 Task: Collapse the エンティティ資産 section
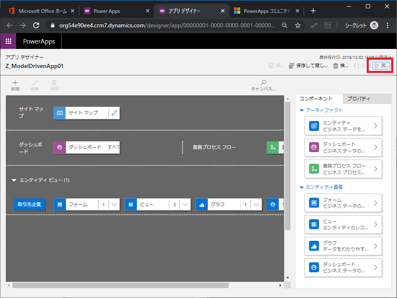tap(302, 187)
